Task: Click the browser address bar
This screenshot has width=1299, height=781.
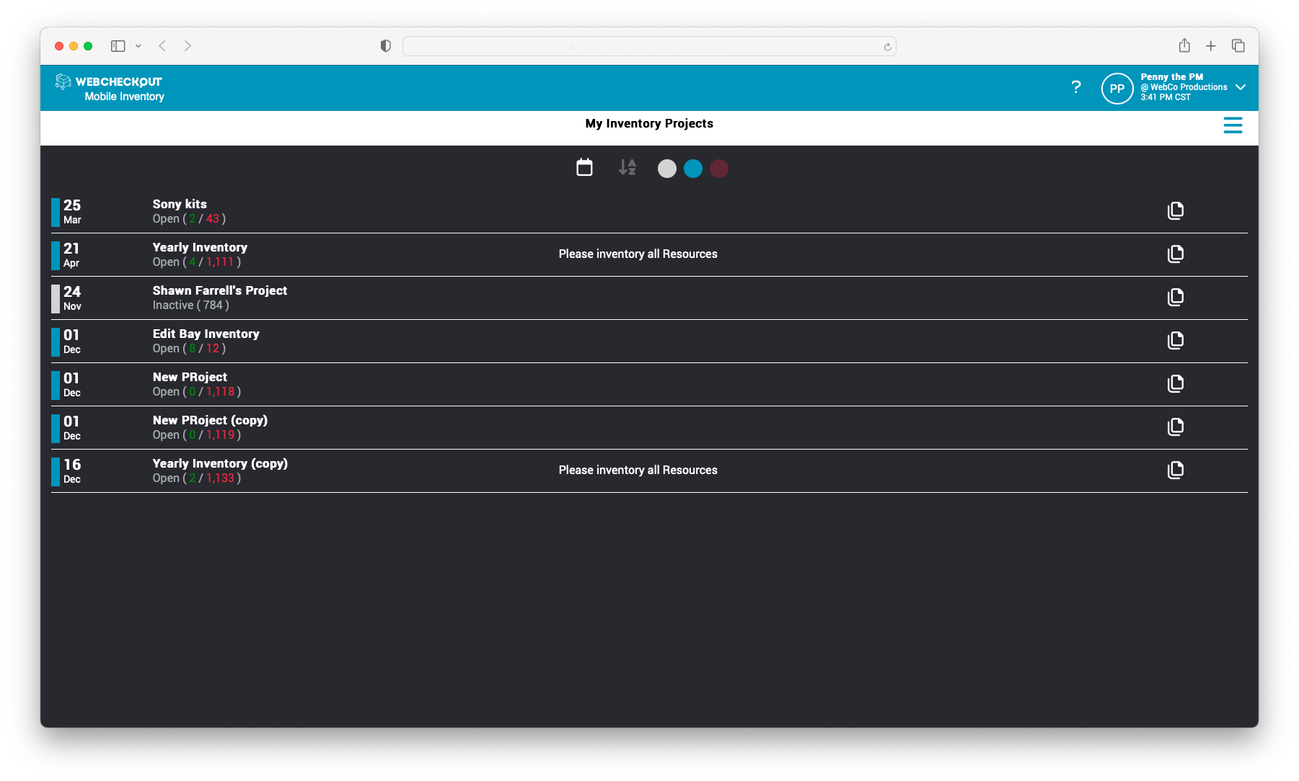Action: point(648,45)
